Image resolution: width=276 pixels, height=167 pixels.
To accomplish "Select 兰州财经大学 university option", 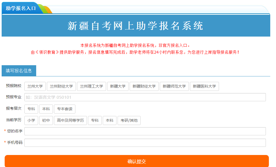I will pos(61,86).
